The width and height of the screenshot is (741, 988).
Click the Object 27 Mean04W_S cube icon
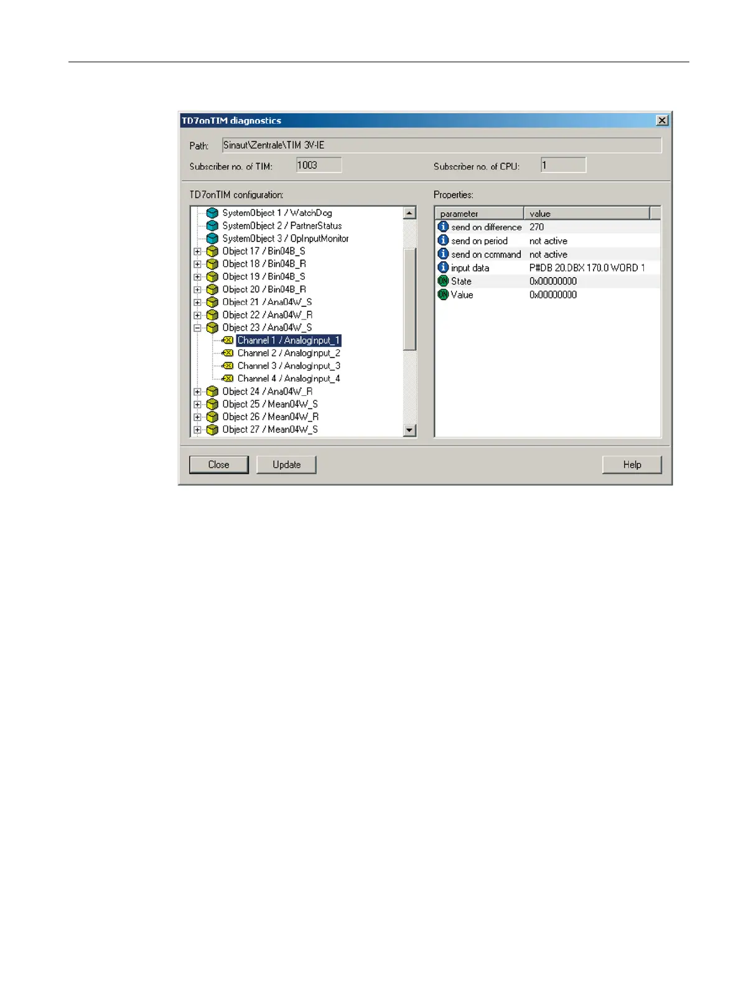(212, 430)
